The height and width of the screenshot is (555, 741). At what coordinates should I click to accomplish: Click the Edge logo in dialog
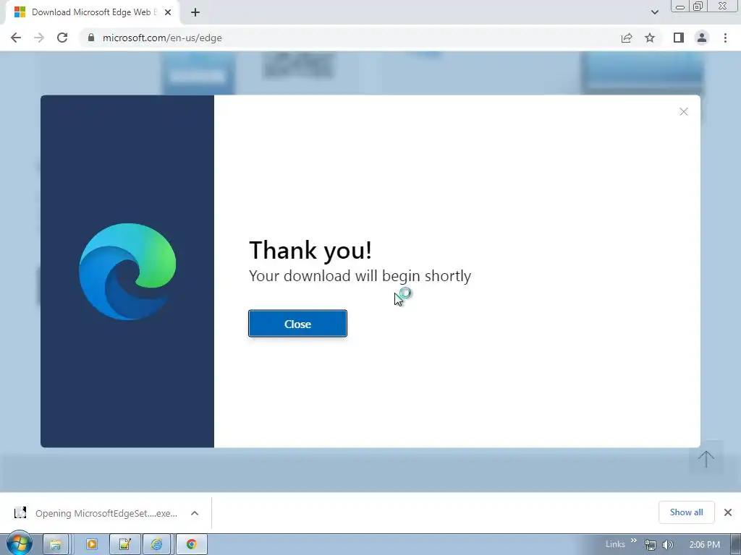[127, 272]
